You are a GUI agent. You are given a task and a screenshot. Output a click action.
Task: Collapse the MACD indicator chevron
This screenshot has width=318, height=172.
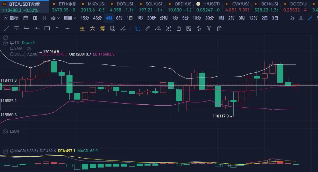point(5,151)
